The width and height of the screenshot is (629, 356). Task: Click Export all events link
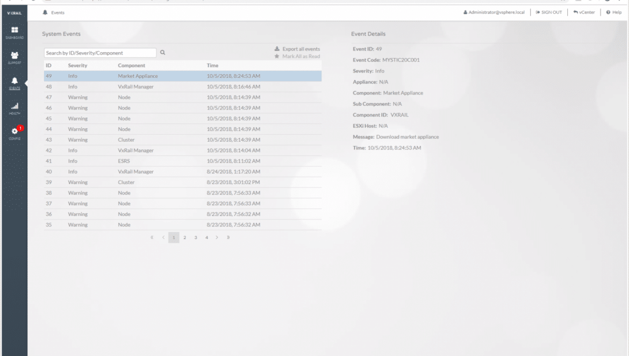click(x=301, y=49)
